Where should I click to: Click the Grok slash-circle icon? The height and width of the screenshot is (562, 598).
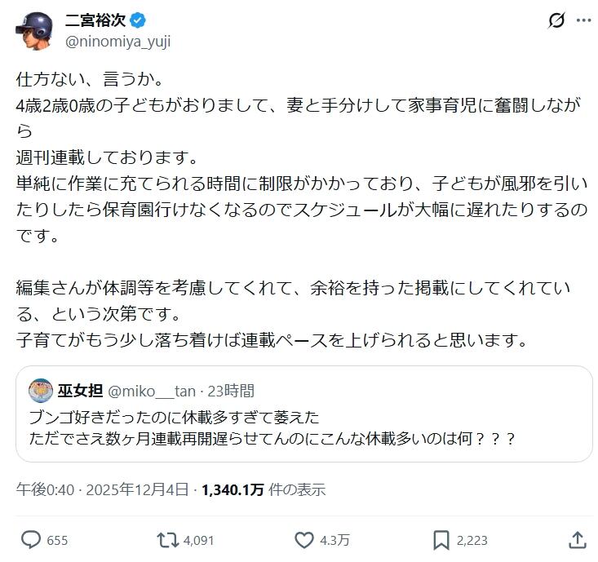click(x=556, y=20)
